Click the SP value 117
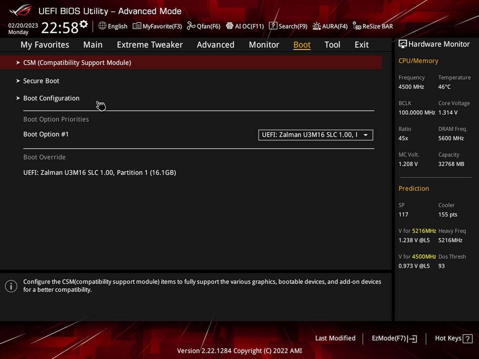The image size is (479, 359). pos(403,215)
